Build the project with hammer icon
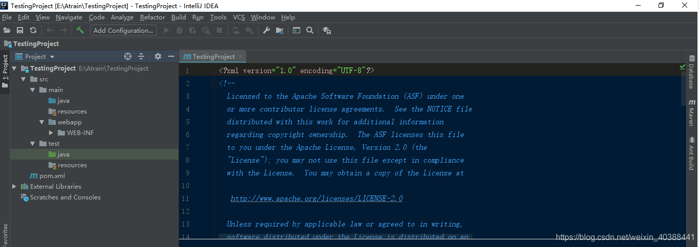The height and width of the screenshot is (247, 699). click(x=80, y=31)
